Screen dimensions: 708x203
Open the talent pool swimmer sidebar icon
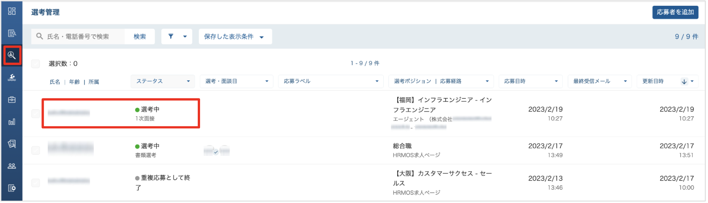tap(12, 77)
